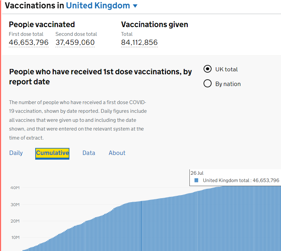Switch to the Daily tab
This screenshot has width=281, height=251.
pos(16,153)
